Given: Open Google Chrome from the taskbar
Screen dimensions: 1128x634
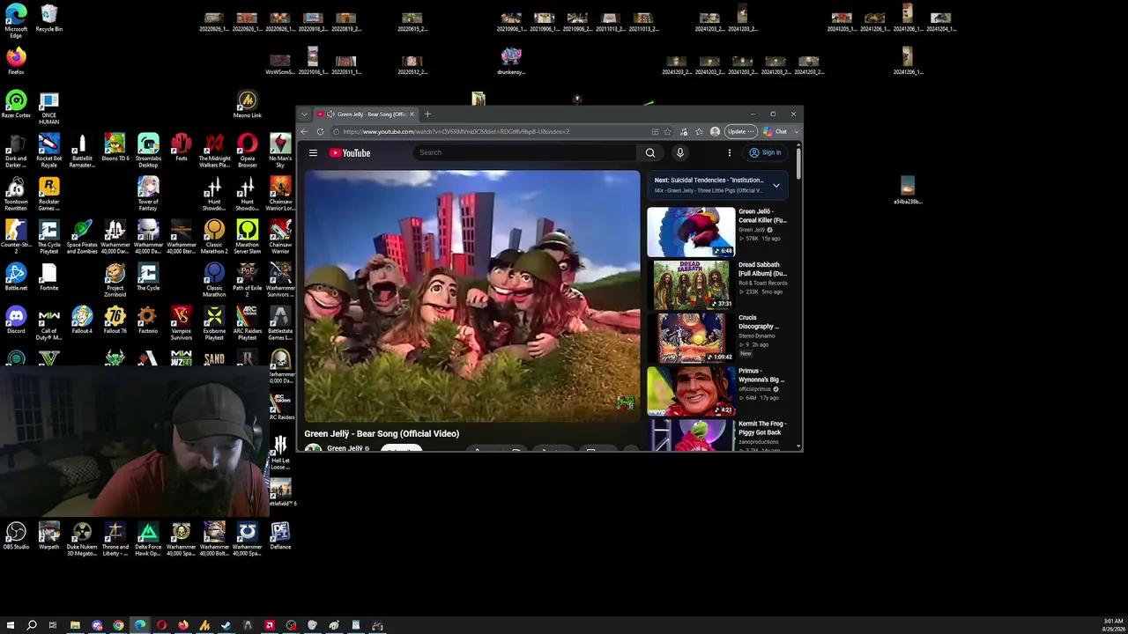Looking at the screenshot, I should click(x=118, y=625).
